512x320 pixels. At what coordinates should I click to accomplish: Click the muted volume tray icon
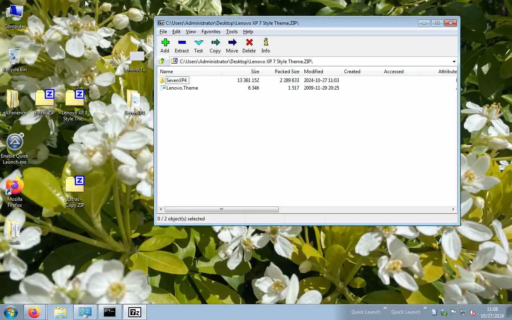(473, 312)
